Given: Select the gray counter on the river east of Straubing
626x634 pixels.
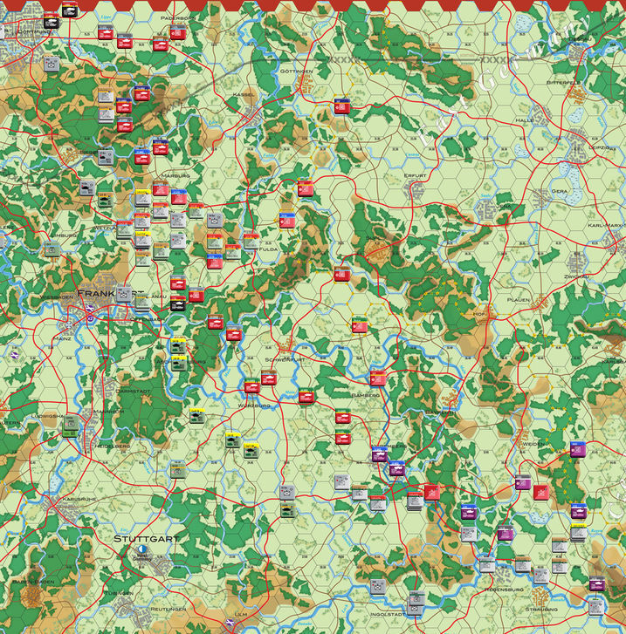Looking at the screenshot, I should (595, 607).
